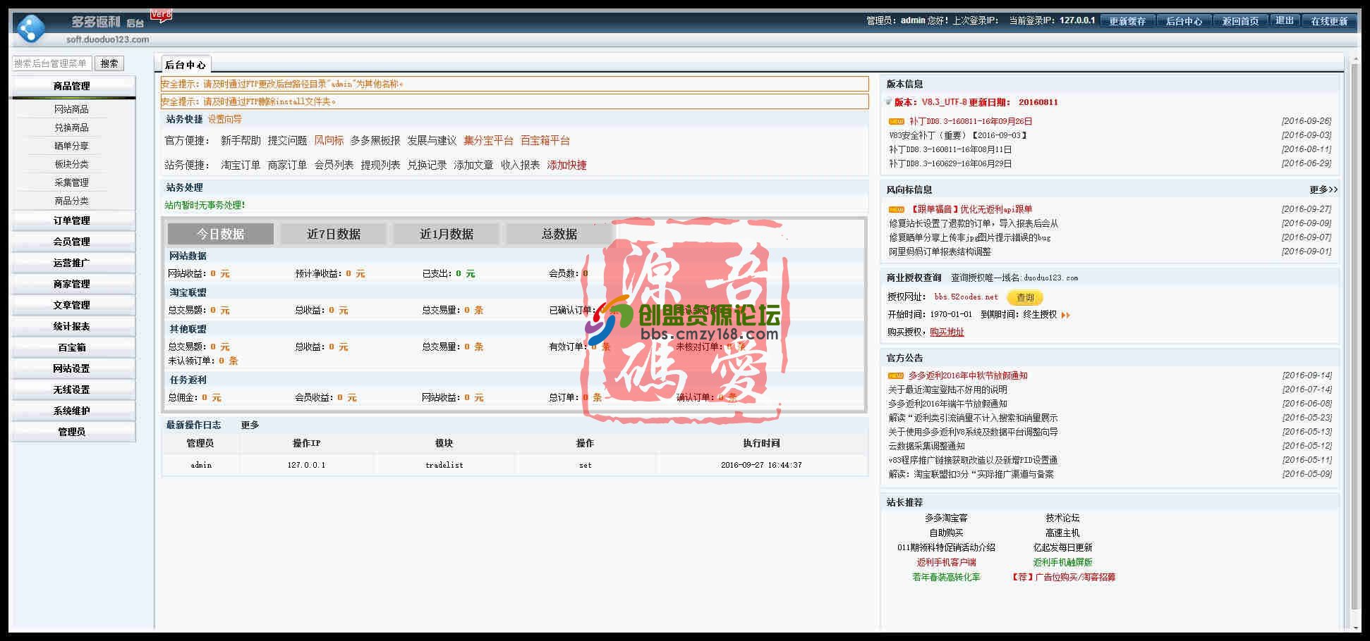1370x641 pixels.
Task: Click the 多多返利 logo icon
Action: tap(31, 28)
